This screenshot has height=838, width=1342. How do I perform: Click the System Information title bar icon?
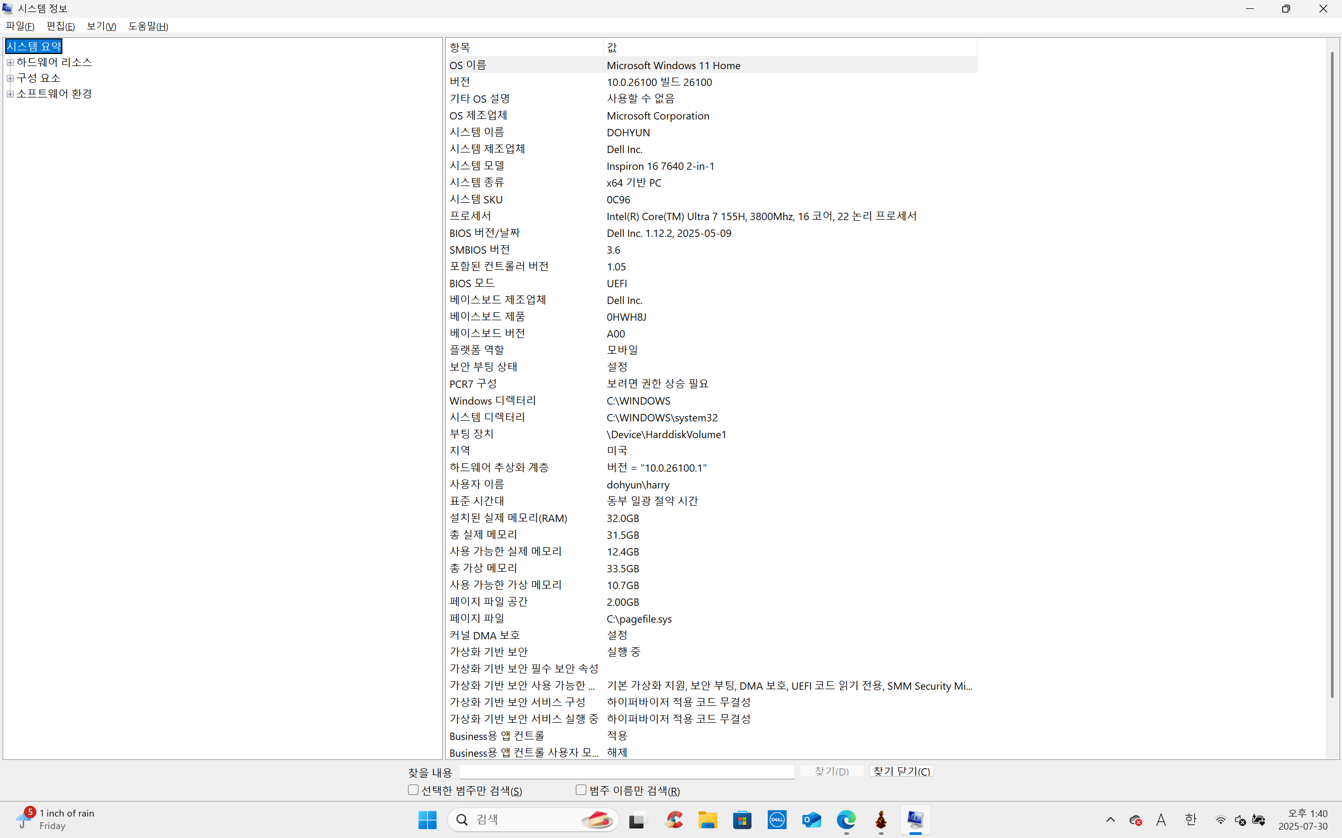[7, 8]
